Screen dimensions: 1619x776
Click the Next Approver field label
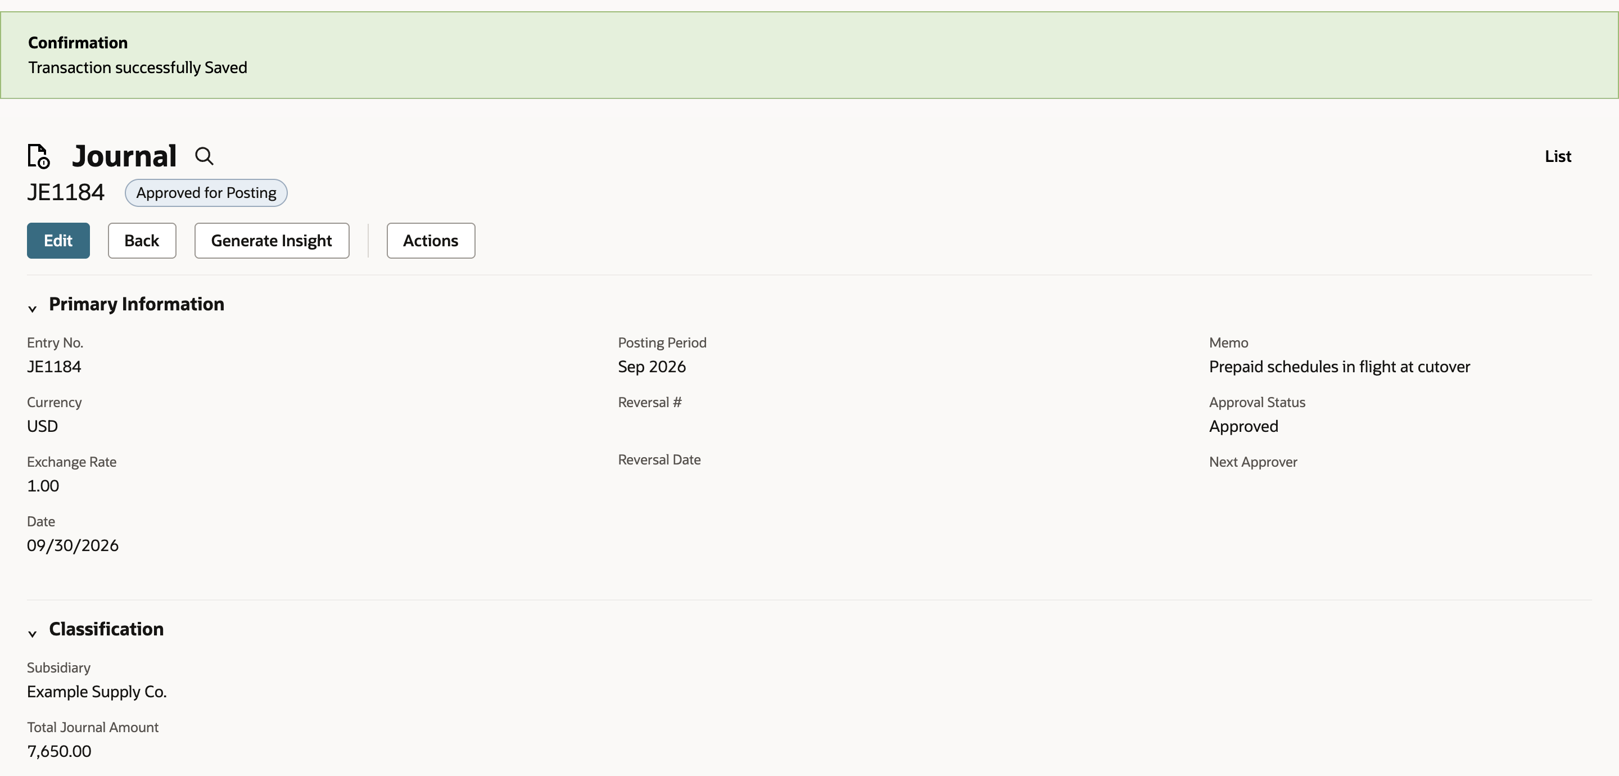[x=1252, y=462]
